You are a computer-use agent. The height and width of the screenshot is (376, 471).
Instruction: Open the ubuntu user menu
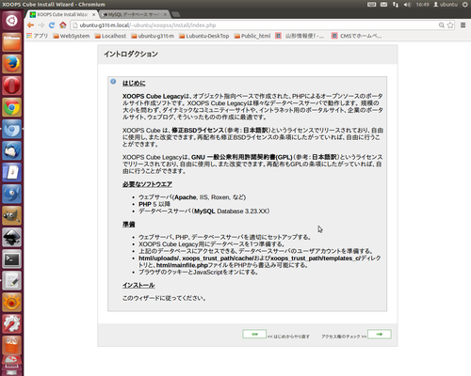[x=446, y=5]
